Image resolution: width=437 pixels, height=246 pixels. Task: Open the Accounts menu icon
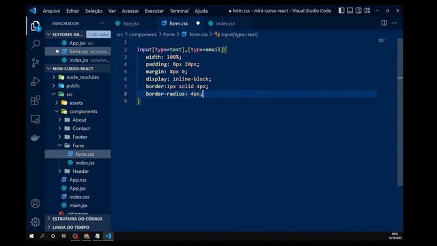(36, 204)
